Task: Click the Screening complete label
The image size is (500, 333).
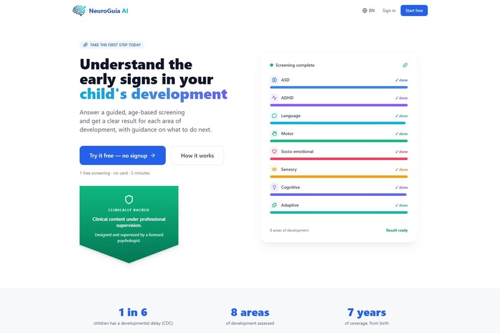Action: pyautogui.click(x=295, y=65)
